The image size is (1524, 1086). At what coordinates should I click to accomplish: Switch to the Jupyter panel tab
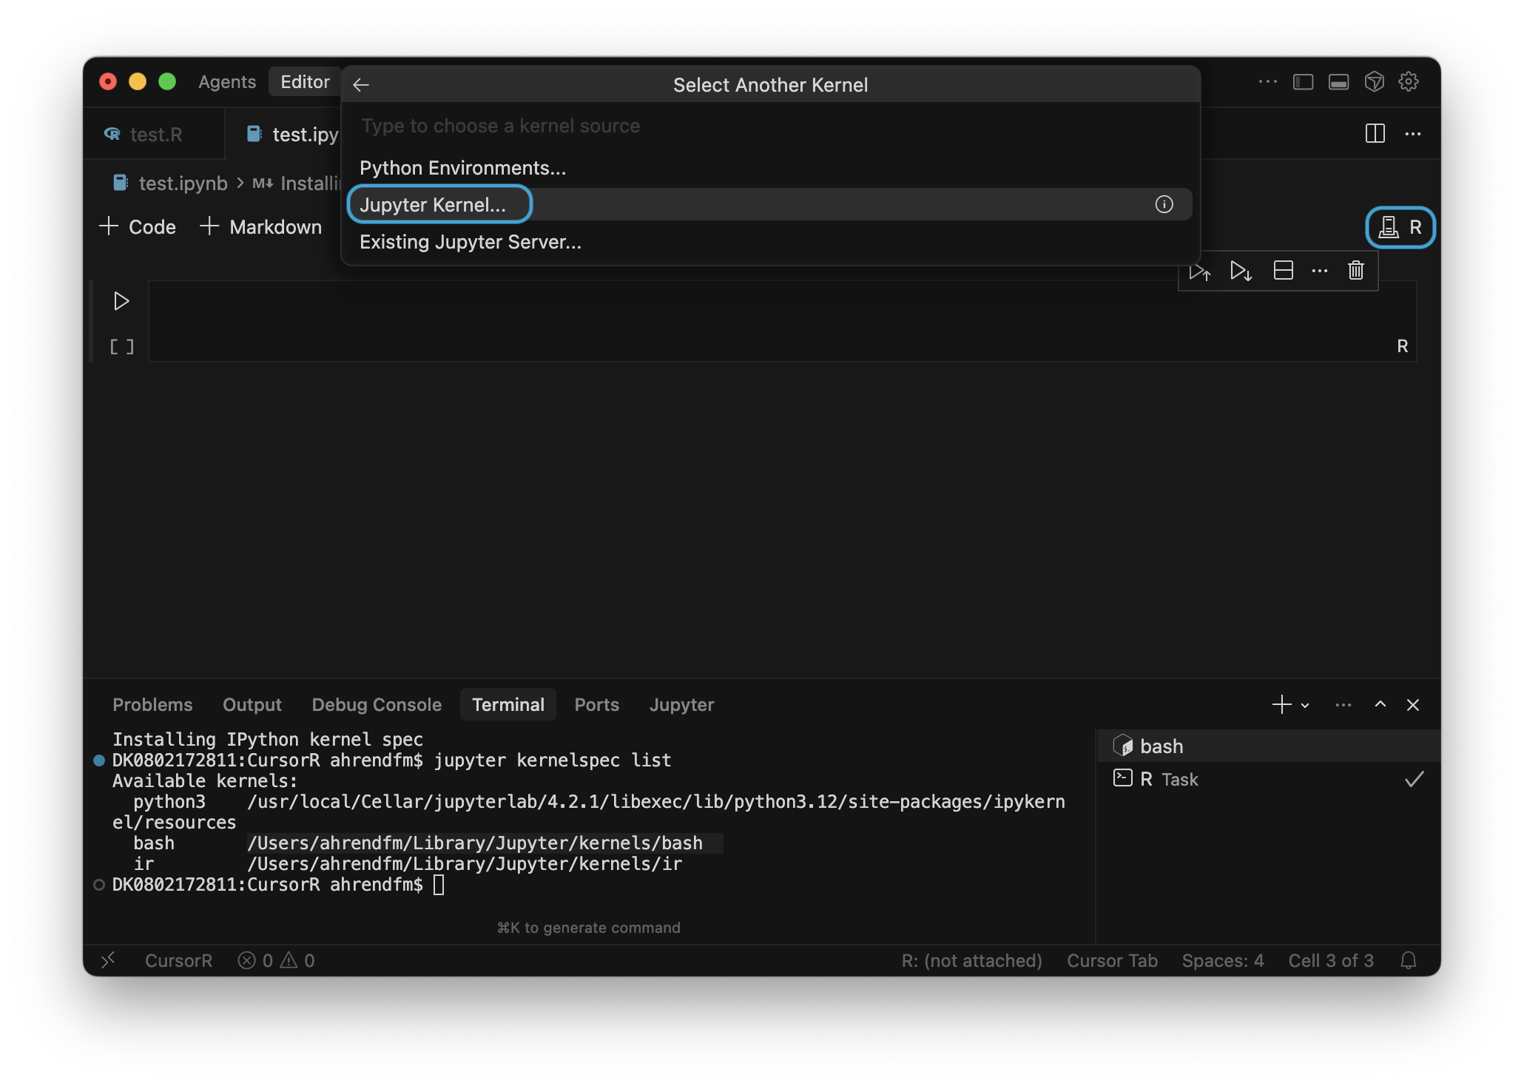click(x=681, y=704)
